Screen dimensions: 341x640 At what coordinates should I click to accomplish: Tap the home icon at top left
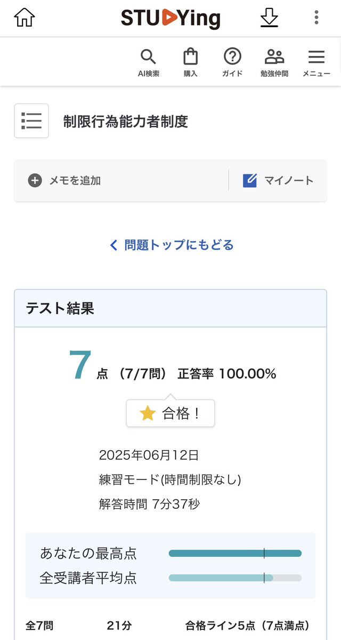(25, 18)
